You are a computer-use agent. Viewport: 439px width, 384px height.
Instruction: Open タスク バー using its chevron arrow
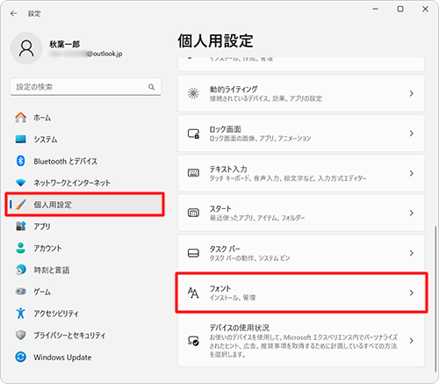pos(412,253)
